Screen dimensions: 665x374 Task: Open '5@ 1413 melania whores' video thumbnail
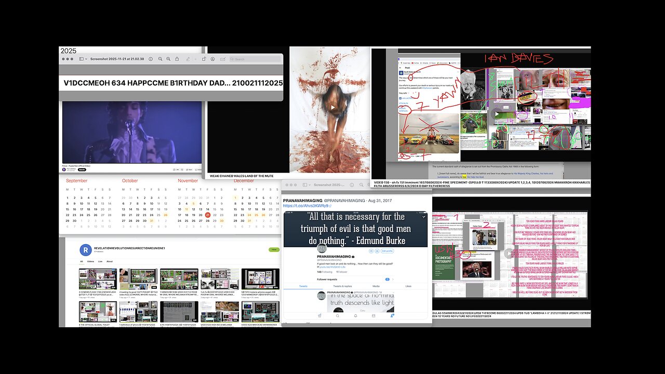(260, 279)
